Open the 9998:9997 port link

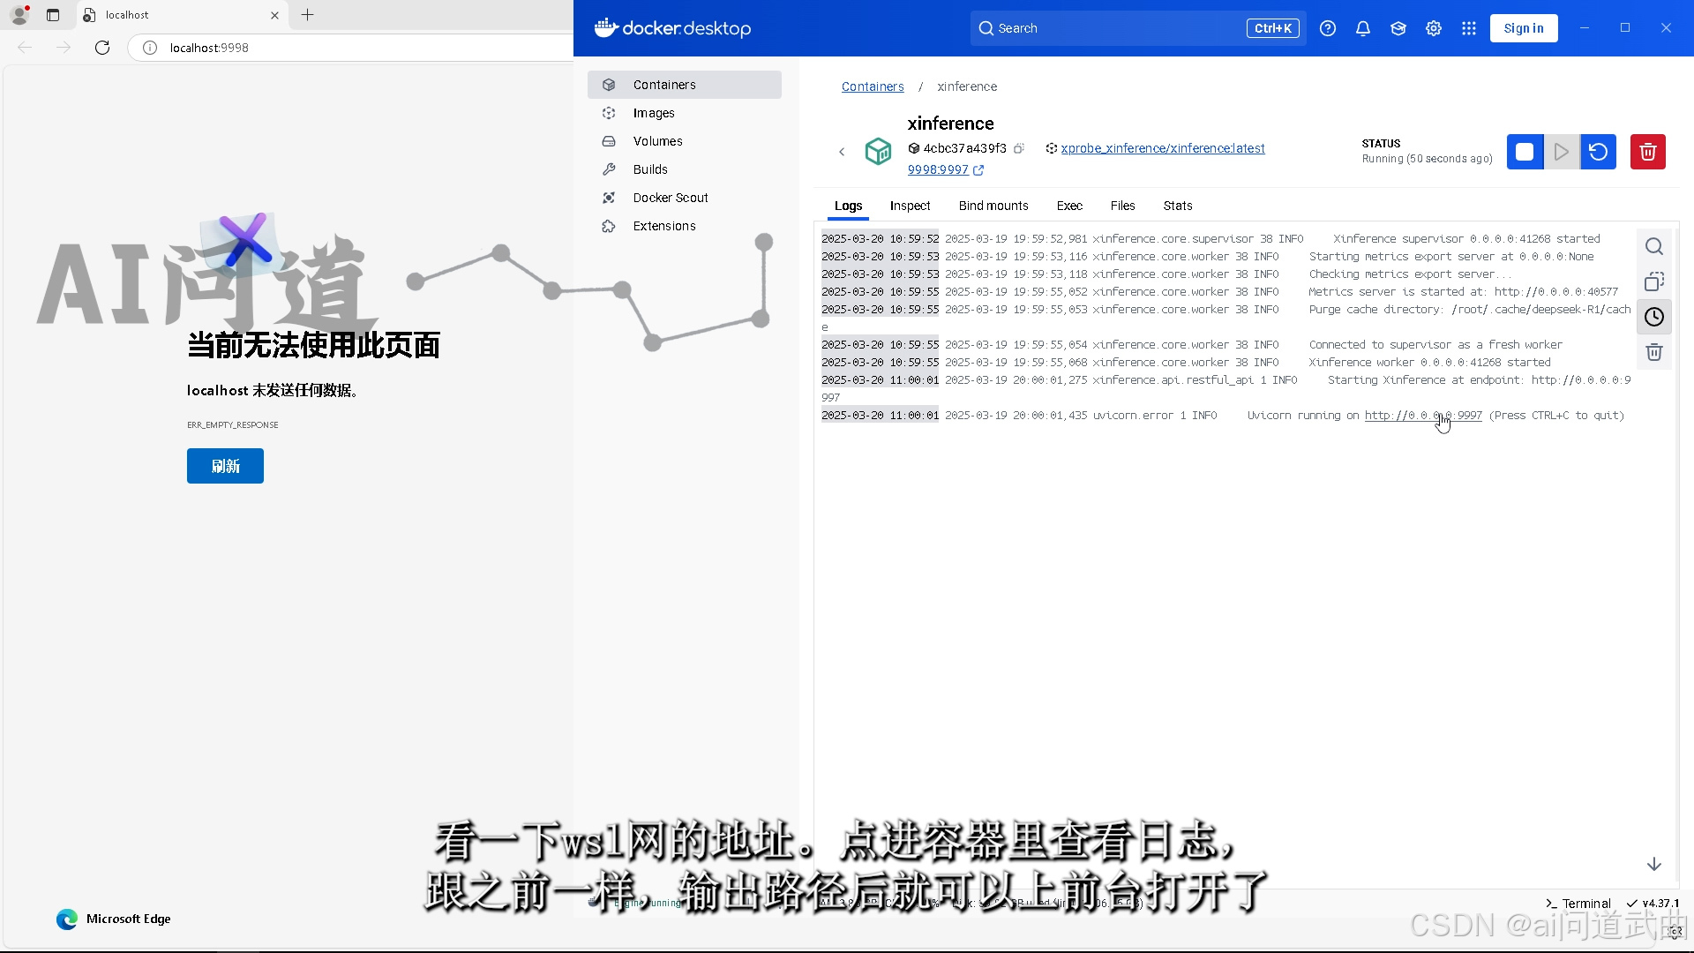[938, 170]
